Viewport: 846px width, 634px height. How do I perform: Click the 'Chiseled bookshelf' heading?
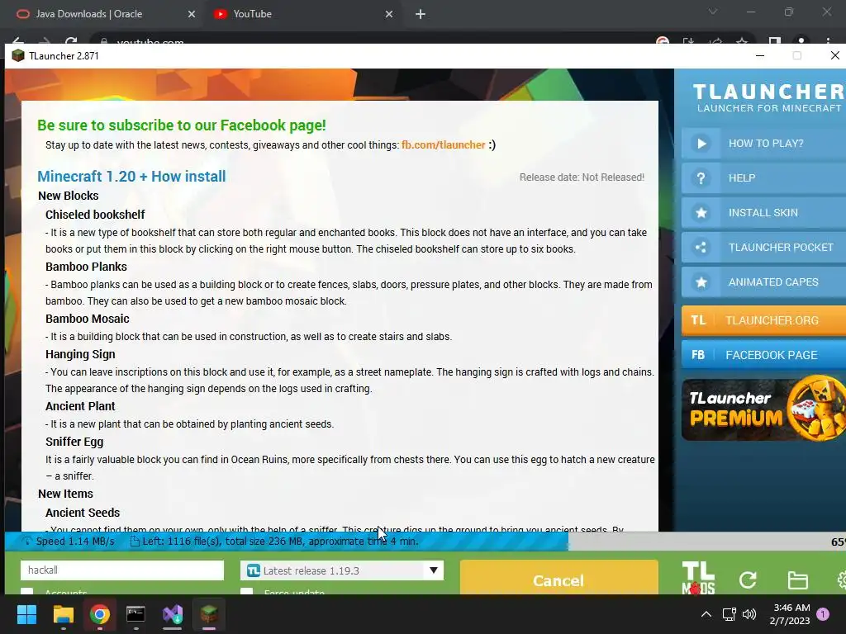click(95, 215)
